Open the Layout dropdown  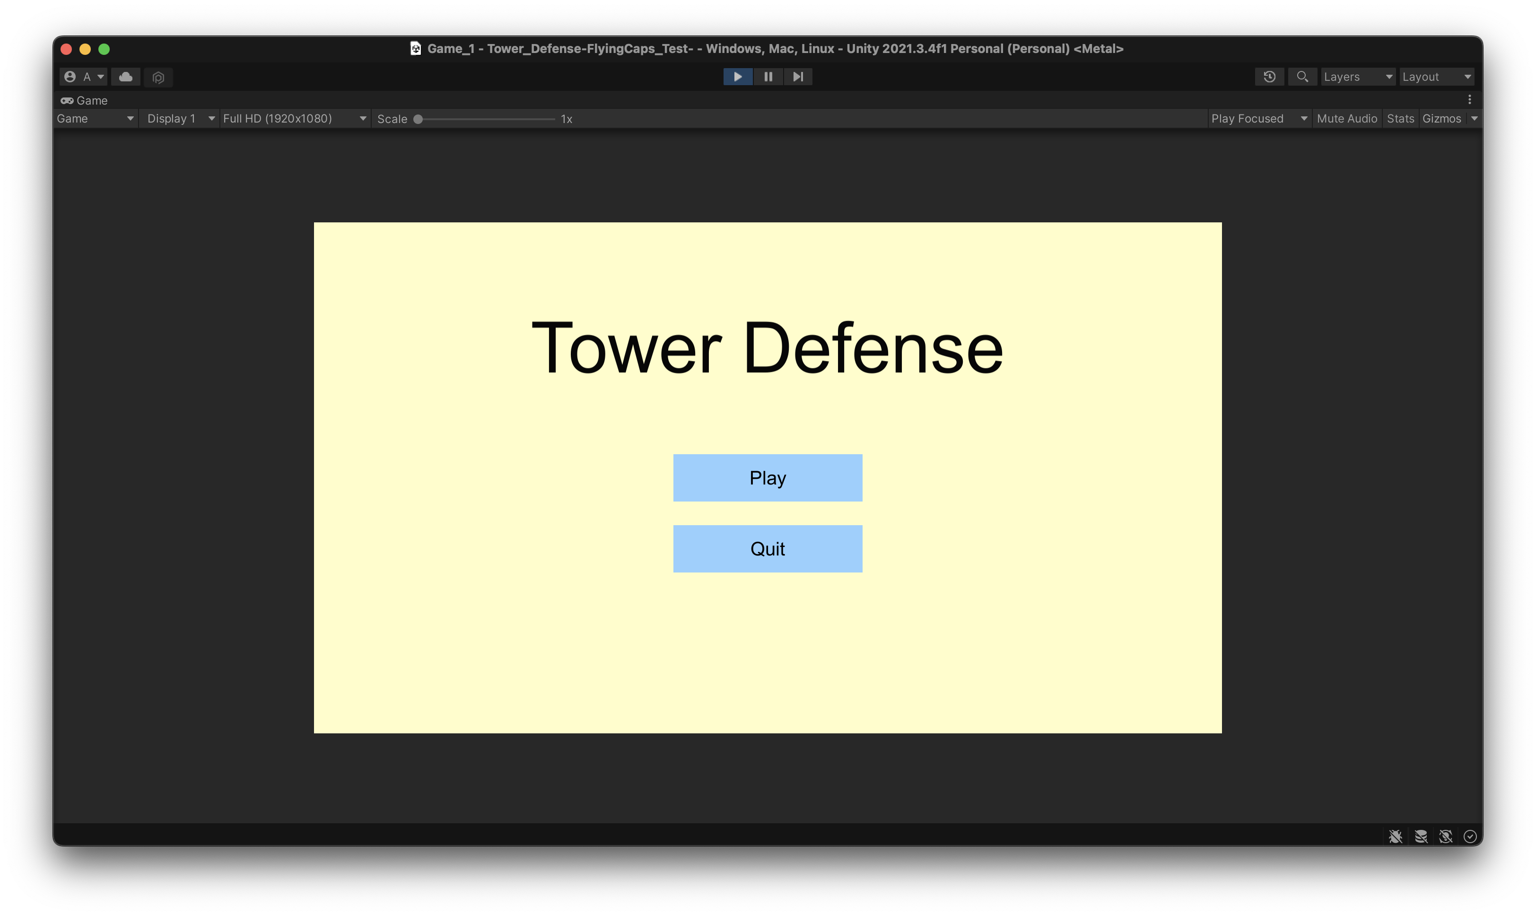click(1437, 77)
